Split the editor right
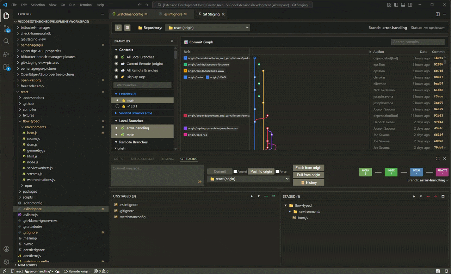The image size is (451, 274). pyautogui.click(x=438, y=14)
